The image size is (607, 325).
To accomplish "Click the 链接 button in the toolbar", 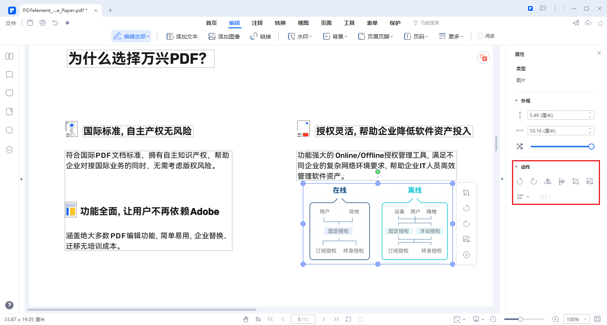I will (261, 36).
